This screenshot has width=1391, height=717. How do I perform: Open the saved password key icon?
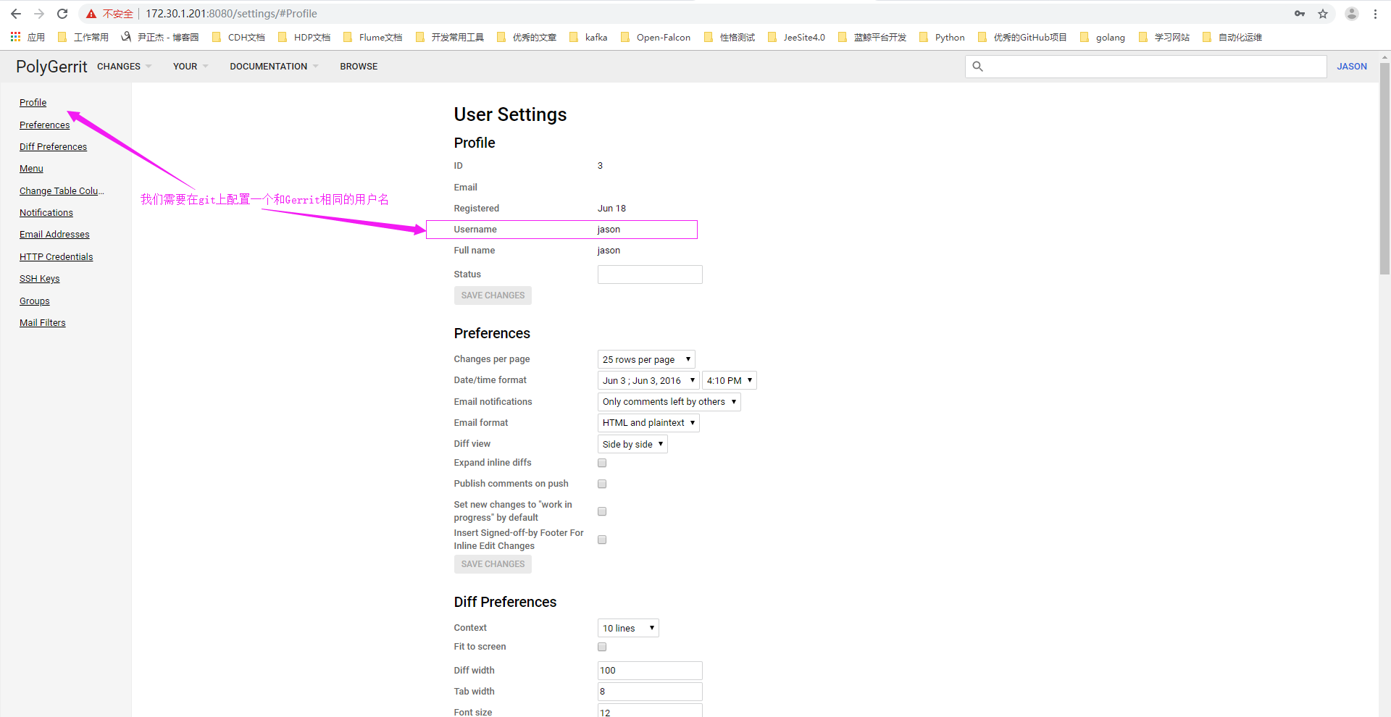(1300, 14)
